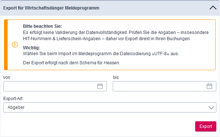Open the Export-Art combo box showing Abgeber

tap(110, 107)
